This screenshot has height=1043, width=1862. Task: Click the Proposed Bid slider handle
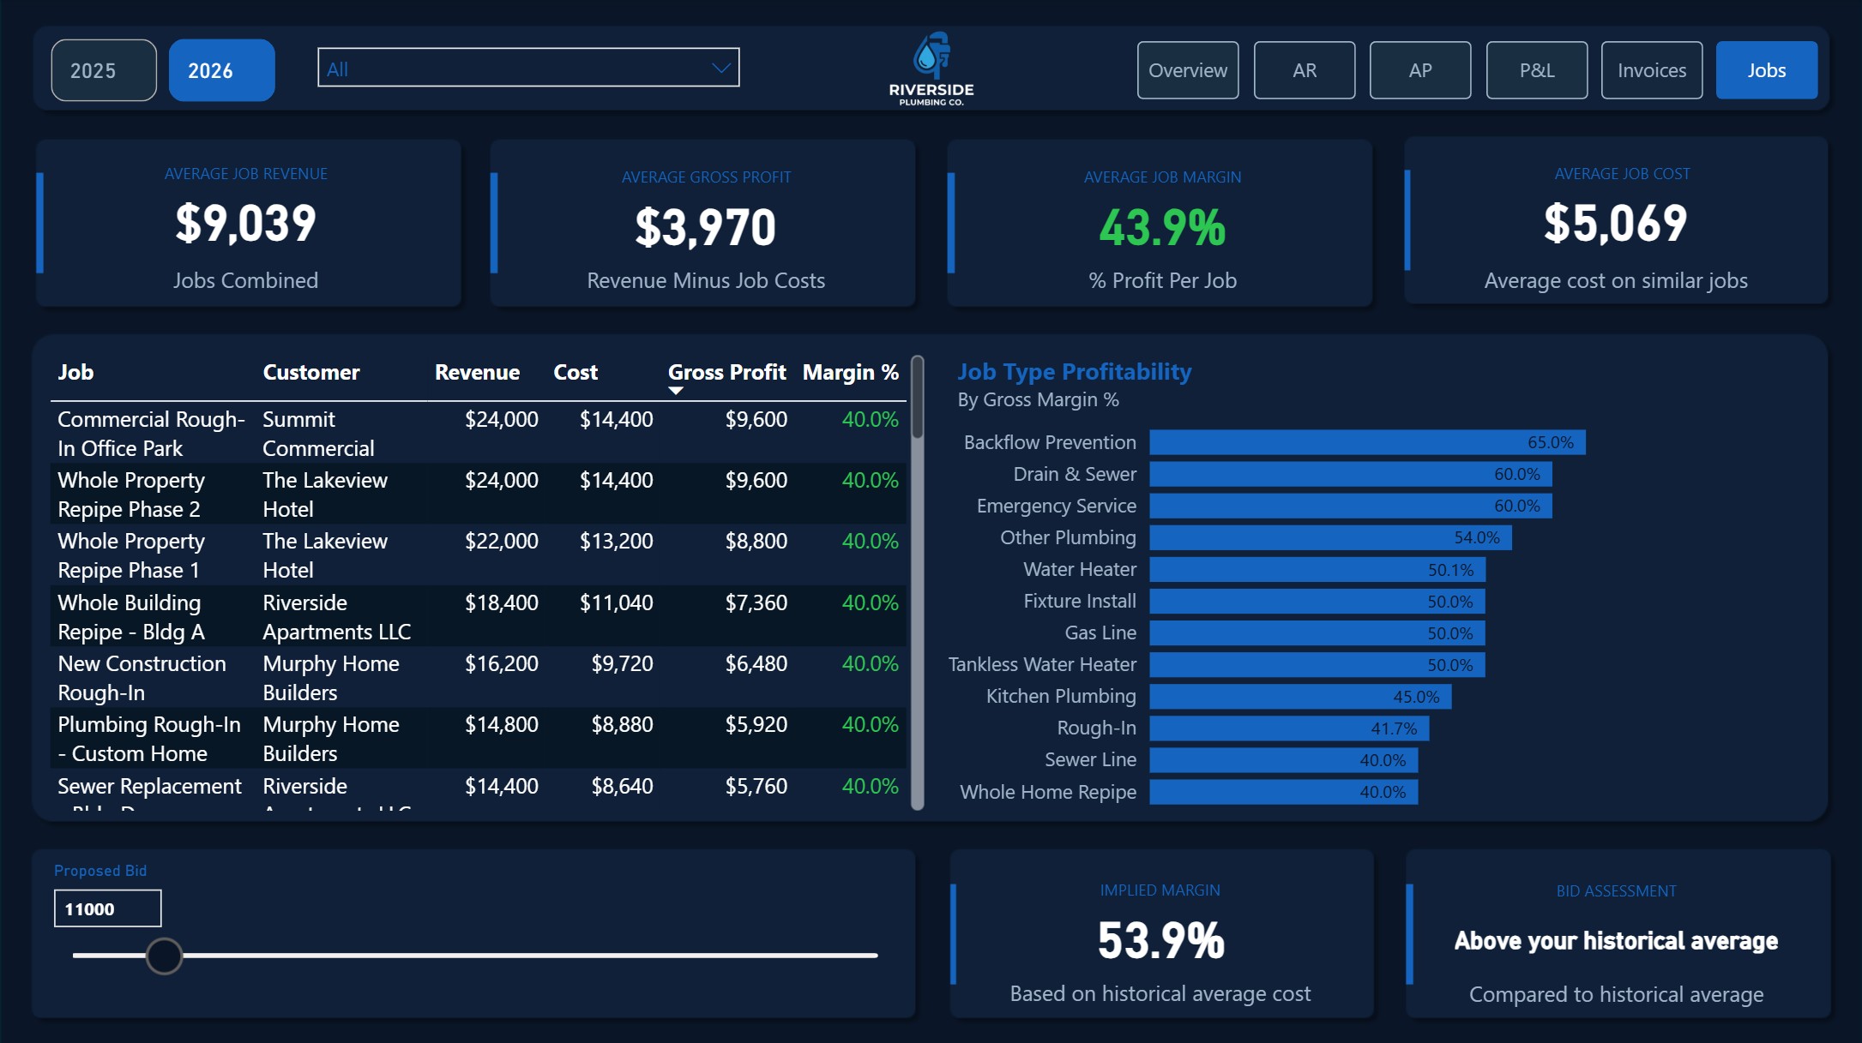(x=164, y=956)
